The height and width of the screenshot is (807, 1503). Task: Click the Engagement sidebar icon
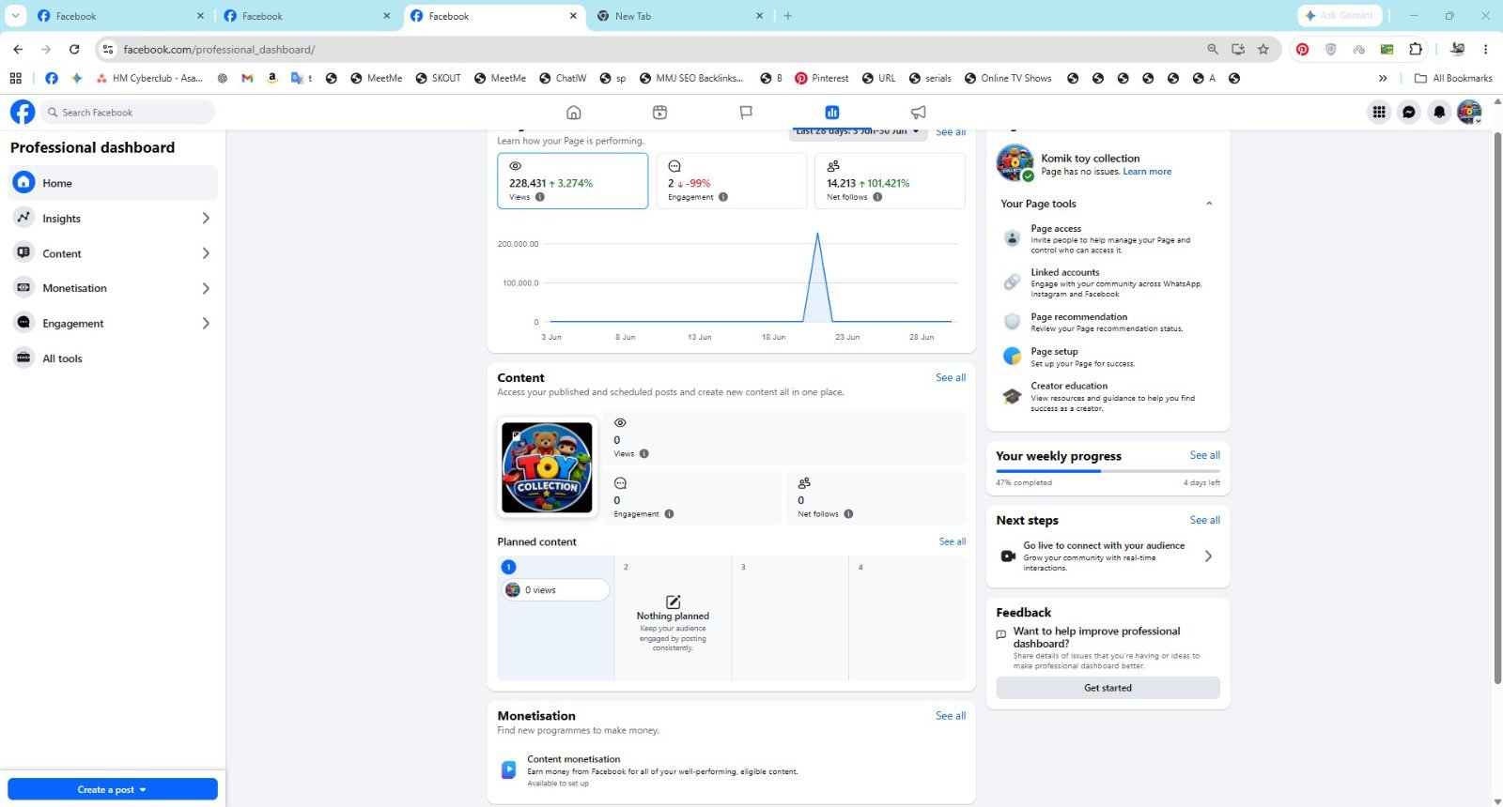pos(24,323)
